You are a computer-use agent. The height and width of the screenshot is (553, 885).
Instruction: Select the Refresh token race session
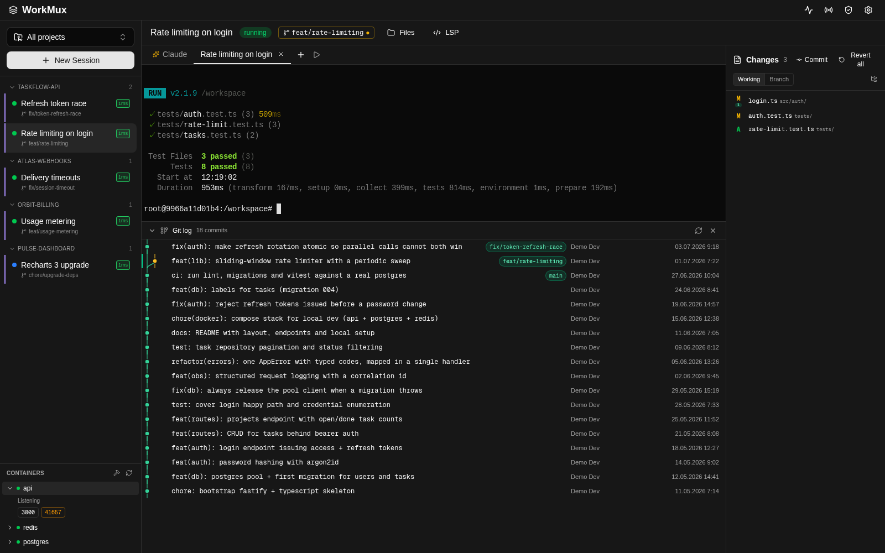(71, 108)
